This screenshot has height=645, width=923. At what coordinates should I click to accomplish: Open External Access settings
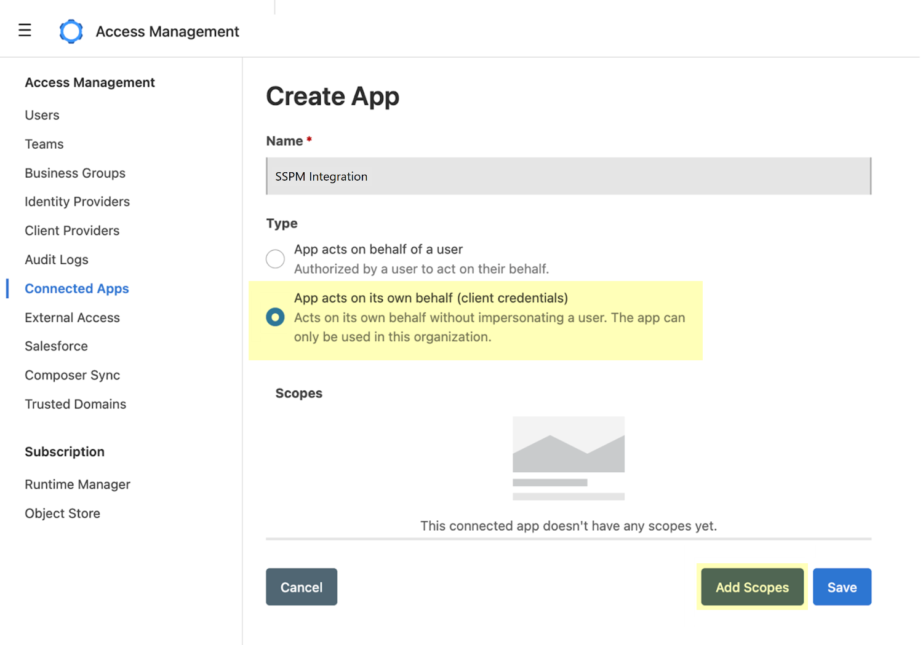click(72, 317)
